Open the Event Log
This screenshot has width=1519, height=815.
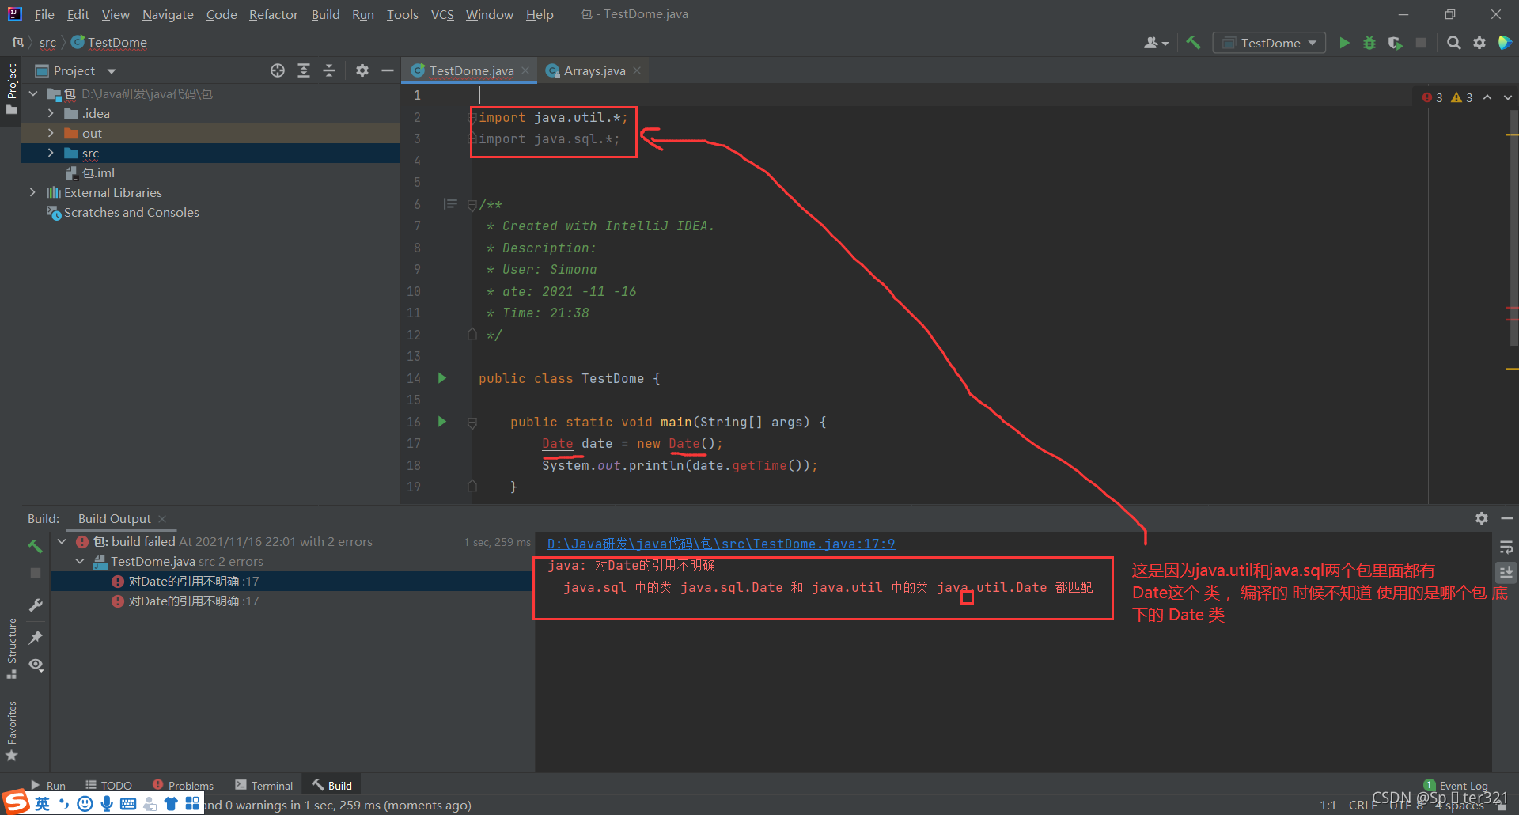pyautogui.click(x=1456, y=785)
